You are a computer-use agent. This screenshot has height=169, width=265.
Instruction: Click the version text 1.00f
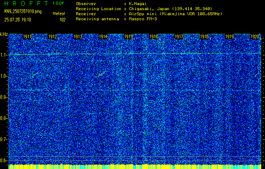(58, 3)
